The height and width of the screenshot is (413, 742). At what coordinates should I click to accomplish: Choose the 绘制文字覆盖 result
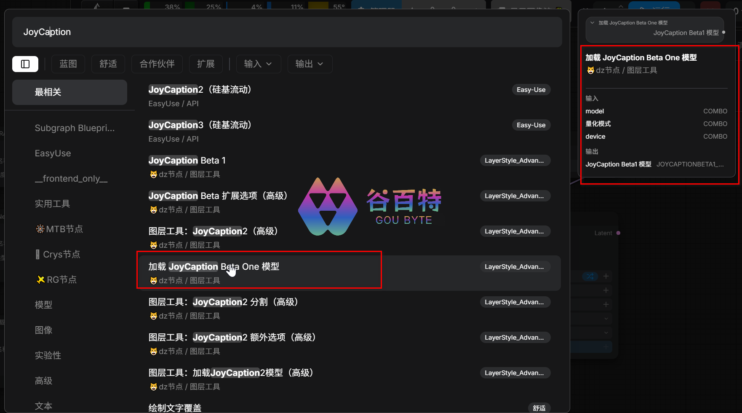[350, 407]
